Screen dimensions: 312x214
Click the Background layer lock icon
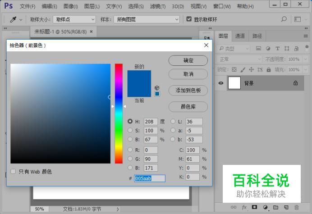(x=296, y=83)
